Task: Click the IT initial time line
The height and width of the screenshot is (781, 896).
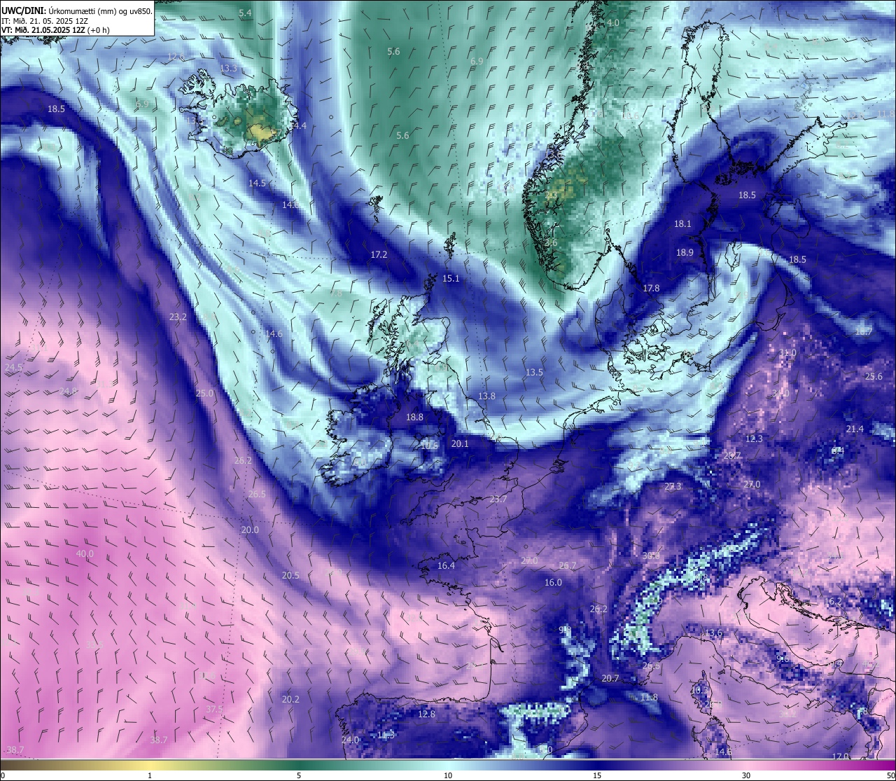Action: coord(45,21)
